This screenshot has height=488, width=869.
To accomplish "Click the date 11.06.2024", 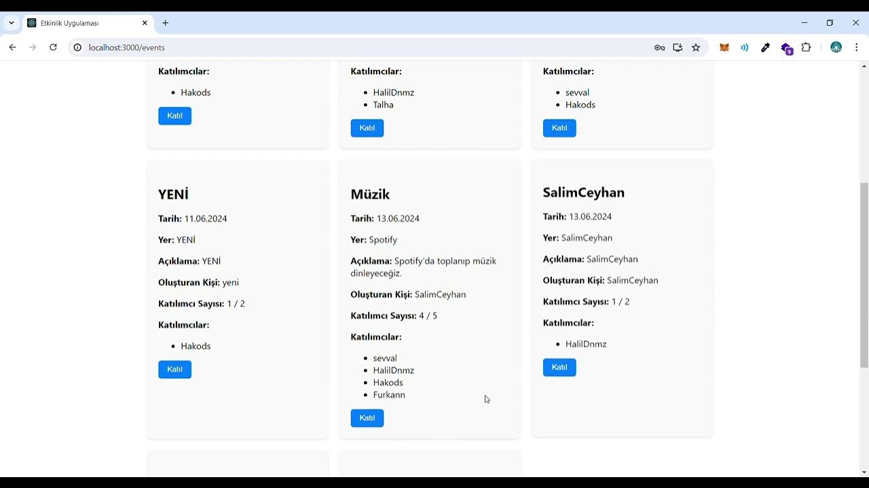I will tap(206, 219).
